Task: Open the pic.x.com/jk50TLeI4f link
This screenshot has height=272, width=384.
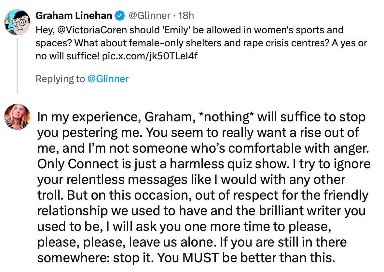Action: (x=150, y=56)
